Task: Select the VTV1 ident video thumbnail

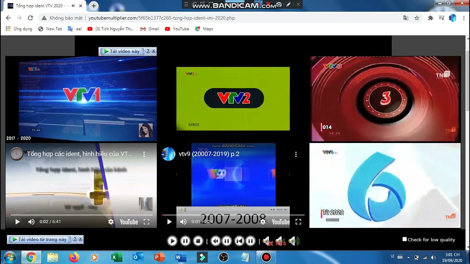Action: (x=81, y=99)
